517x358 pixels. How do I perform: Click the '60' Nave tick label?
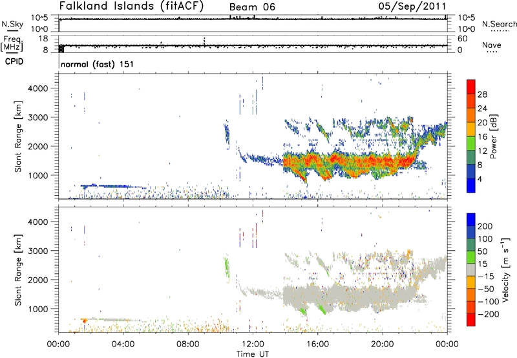(462, 39)
